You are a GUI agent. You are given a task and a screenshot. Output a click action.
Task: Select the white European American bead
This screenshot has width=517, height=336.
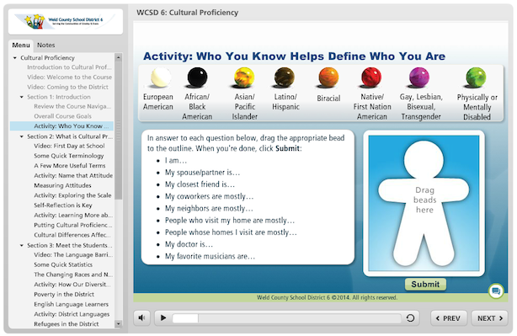(x=161, y=77)
